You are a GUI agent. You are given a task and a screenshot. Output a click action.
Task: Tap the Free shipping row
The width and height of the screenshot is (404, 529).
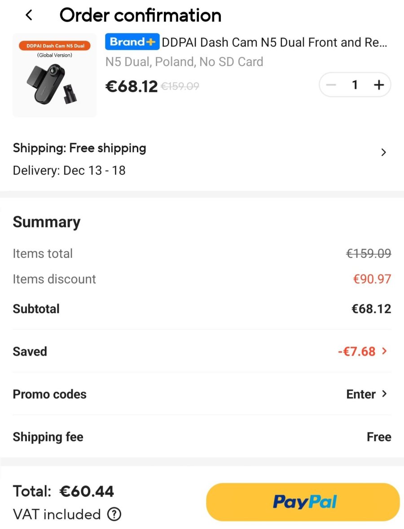pyautogui.click(x=80, y=148)
